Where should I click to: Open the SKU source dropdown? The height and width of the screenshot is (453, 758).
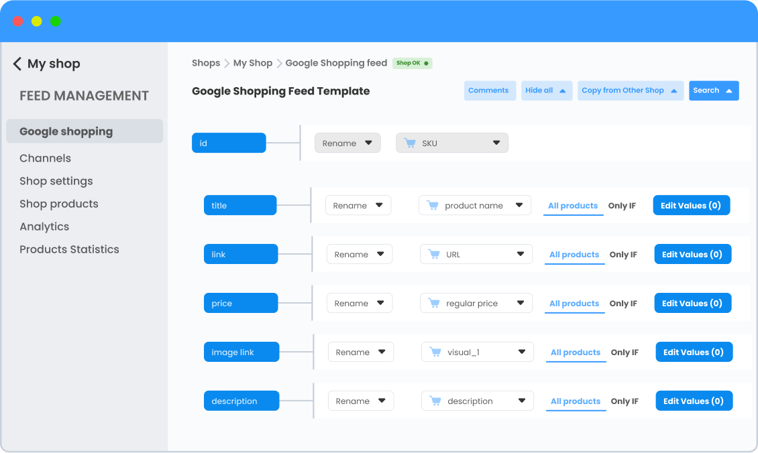click(x=452, y=143)
